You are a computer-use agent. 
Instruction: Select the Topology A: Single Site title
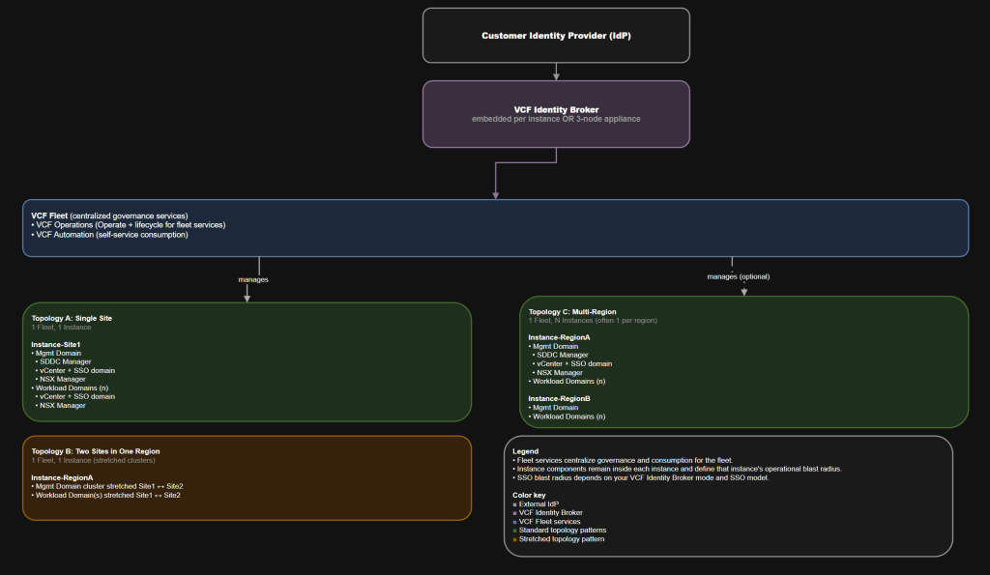pyautogui.click(x=72, y=317)
